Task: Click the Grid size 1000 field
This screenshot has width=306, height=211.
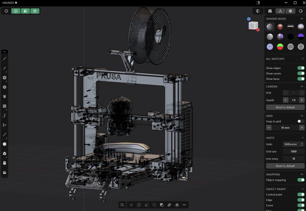Action: click(x=294, y=152)
